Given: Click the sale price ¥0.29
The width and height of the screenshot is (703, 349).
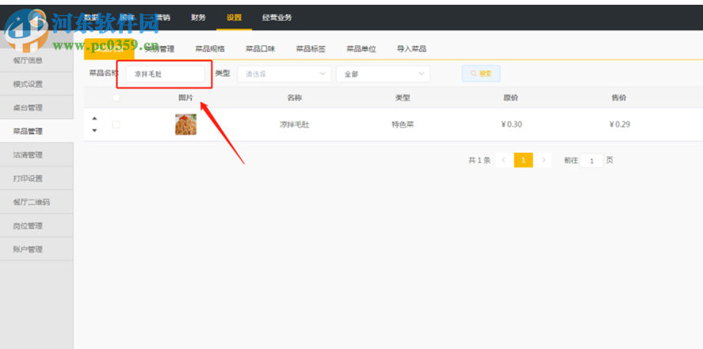Looking at the screenshot, I should point(620,125).
